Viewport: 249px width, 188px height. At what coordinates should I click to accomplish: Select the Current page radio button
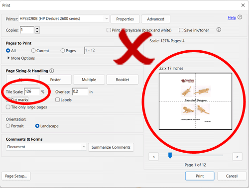(x=33, y=51)
